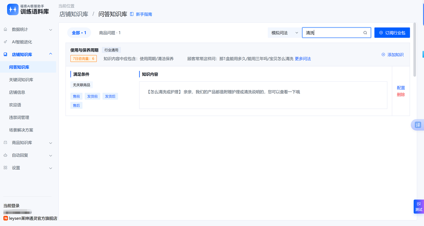Click the page vertical scrollbar
424x226 pixels.
[x=415, y=50]
